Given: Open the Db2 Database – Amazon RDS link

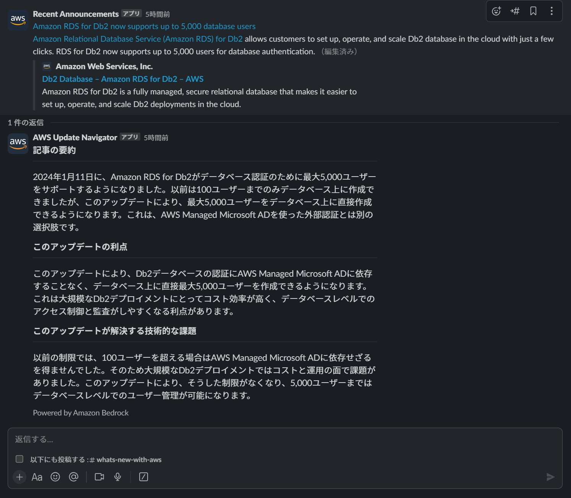Looking at the screenshot, I should click(123, 79).
